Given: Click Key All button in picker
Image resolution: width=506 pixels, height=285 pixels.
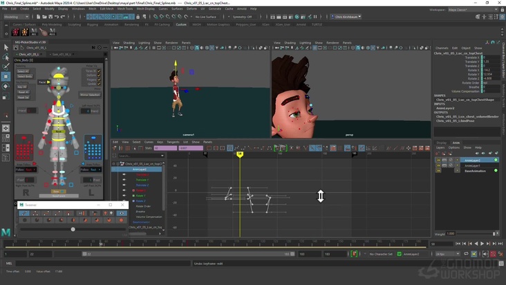Looking at the screenshot, I should pos(22,87).
